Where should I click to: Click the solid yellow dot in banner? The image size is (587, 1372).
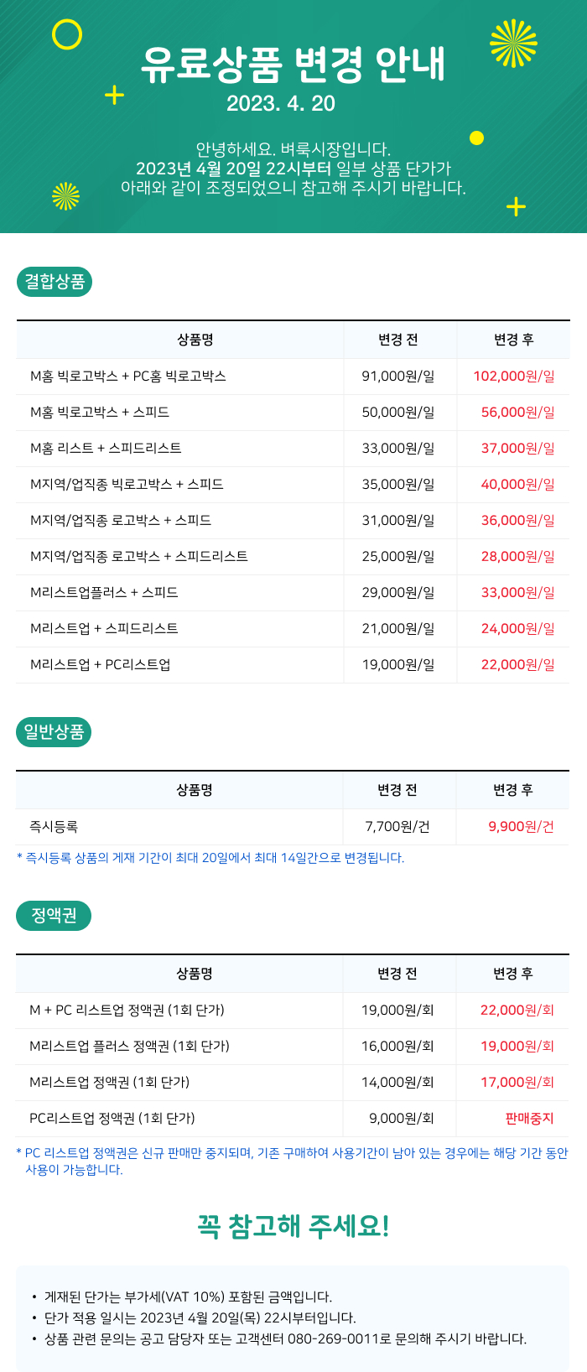[477, 138]
